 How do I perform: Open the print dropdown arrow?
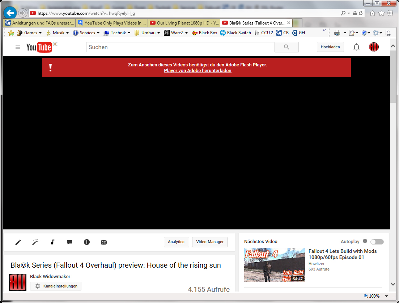(x=344, y=33)
